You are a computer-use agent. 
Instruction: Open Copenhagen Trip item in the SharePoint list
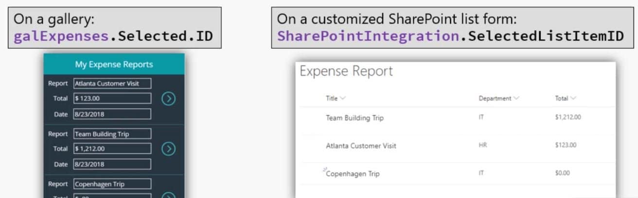pos(353,174)
